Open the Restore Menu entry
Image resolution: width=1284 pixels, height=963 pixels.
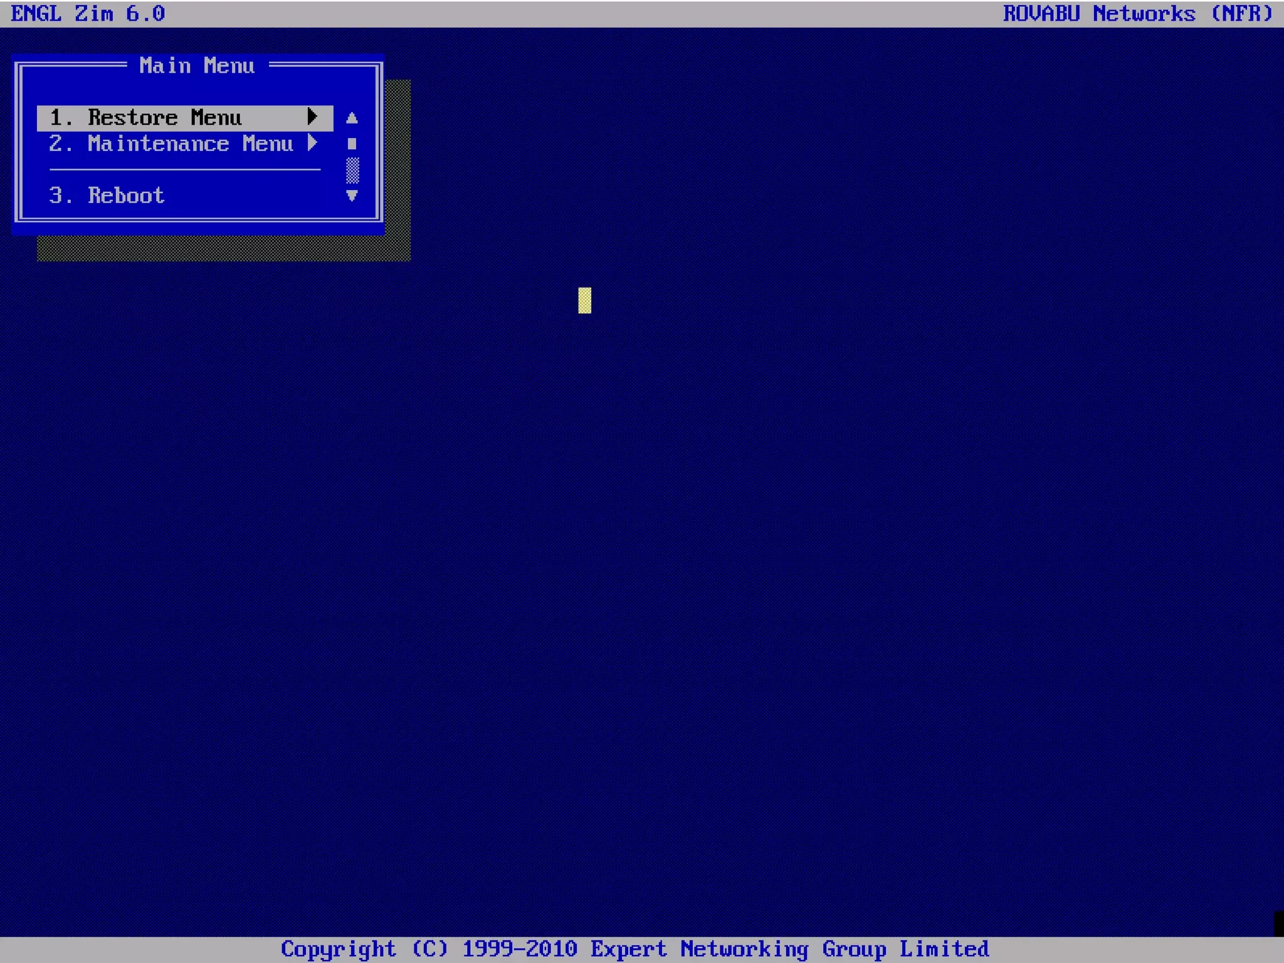tap(164, 118)
